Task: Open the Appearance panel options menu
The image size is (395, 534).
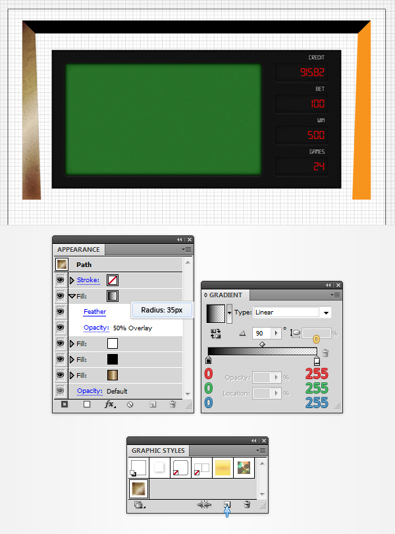Action: [186, 250]
